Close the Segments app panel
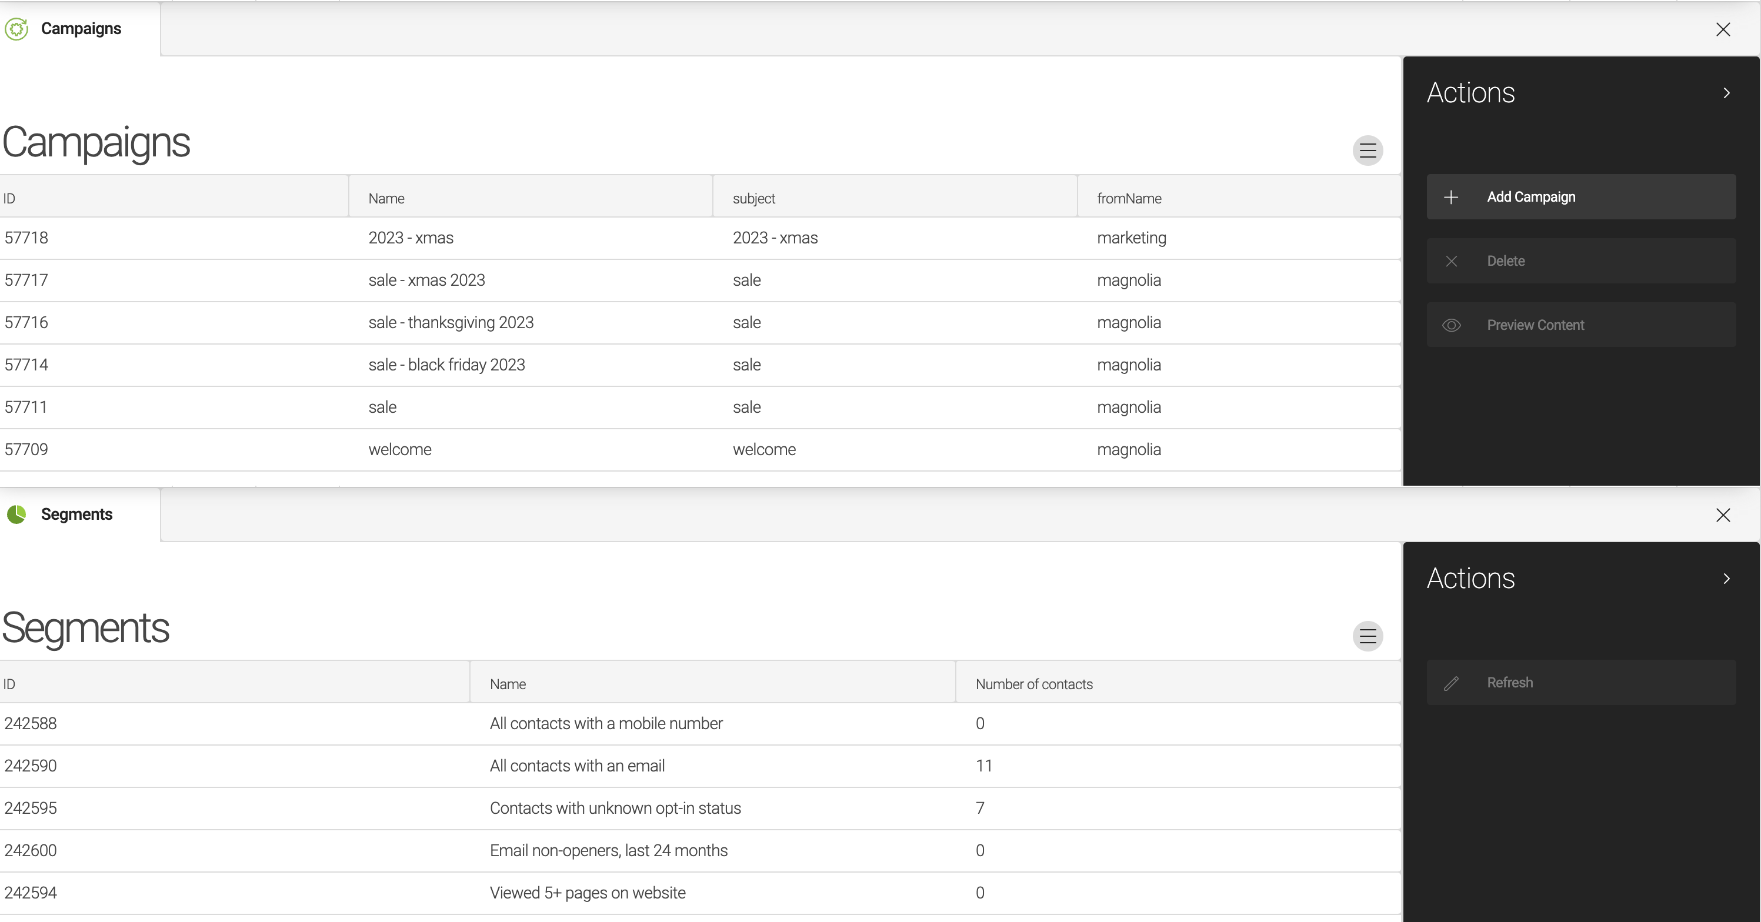The height and width of the screenshot is (922, 1761). coord(1723,515)
